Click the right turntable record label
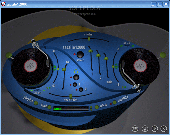Image resolution: width=170 pixels, height=135 pixels. 140,66
